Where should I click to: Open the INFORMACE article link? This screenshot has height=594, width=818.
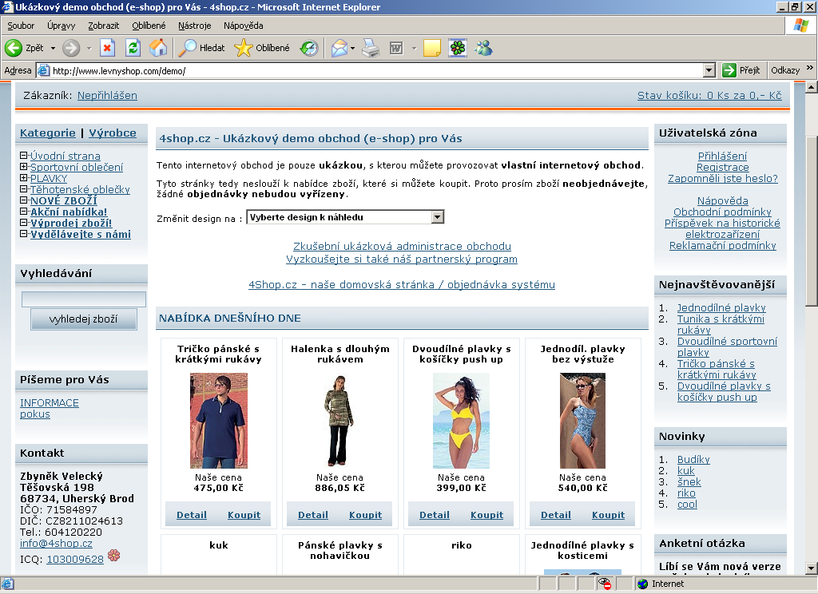50,402
